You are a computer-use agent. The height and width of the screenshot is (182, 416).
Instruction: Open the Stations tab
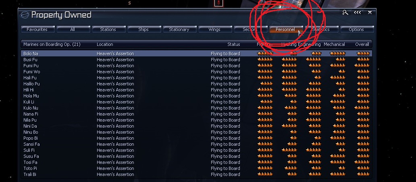(x=108, y=29)
